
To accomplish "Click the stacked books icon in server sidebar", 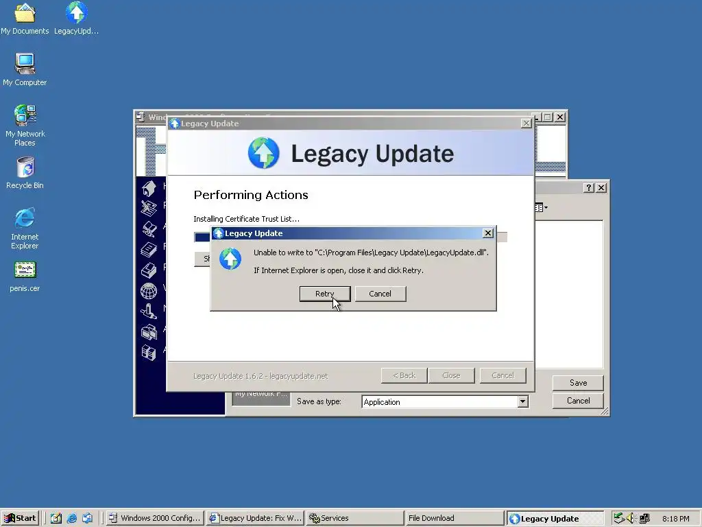I will [x=149, y=250].
